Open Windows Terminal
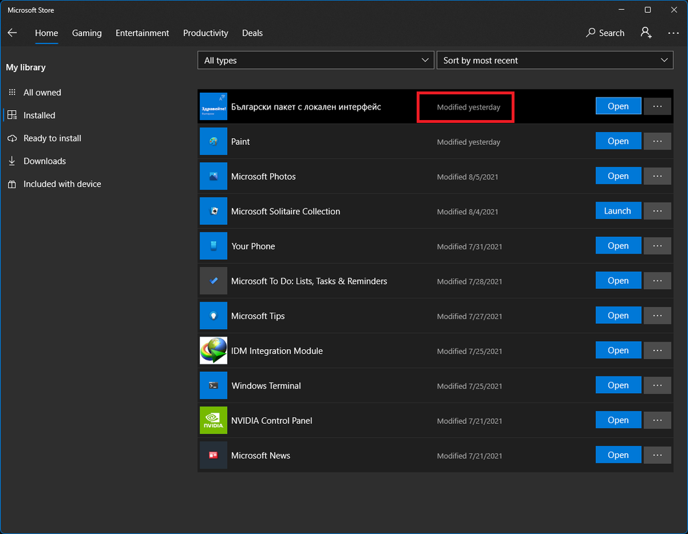 (618, 385)
